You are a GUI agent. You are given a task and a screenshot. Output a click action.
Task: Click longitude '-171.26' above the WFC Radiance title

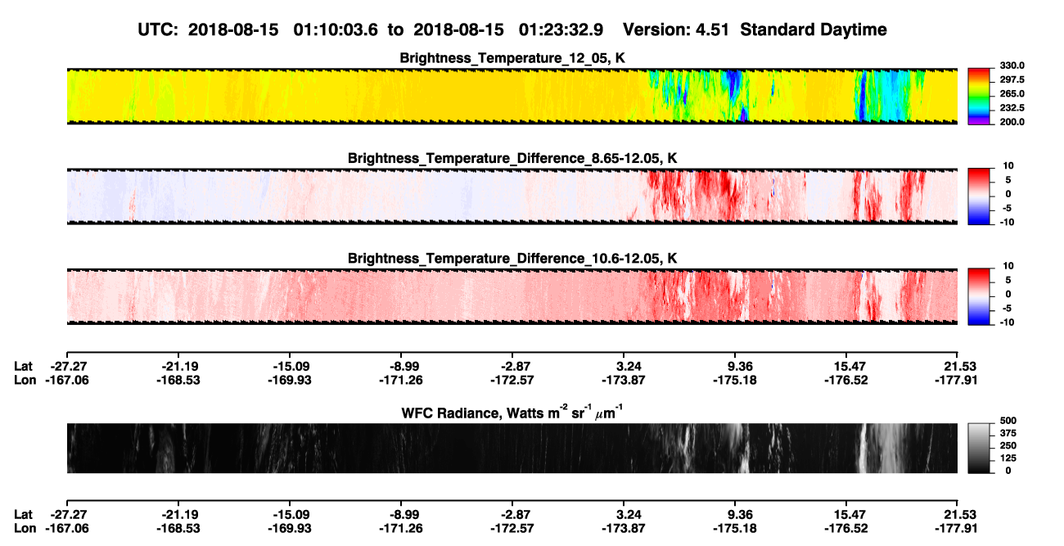(401, 380)
